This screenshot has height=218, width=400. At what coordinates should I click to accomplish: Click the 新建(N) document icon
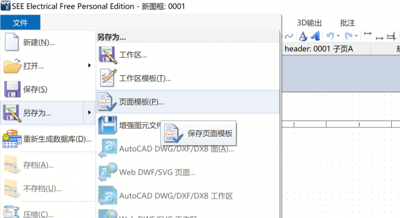[12, 42]
